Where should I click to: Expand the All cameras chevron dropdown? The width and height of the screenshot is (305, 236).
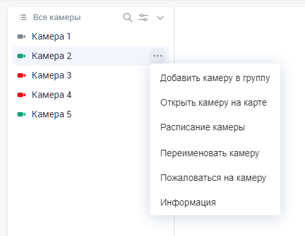(x=160, y=18)
